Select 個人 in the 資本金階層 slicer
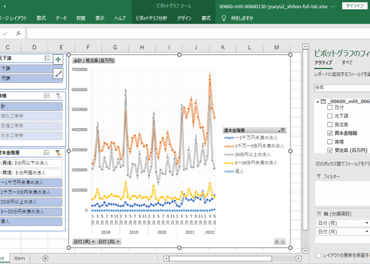Screen dimensions: 370x264 [31, 221]
